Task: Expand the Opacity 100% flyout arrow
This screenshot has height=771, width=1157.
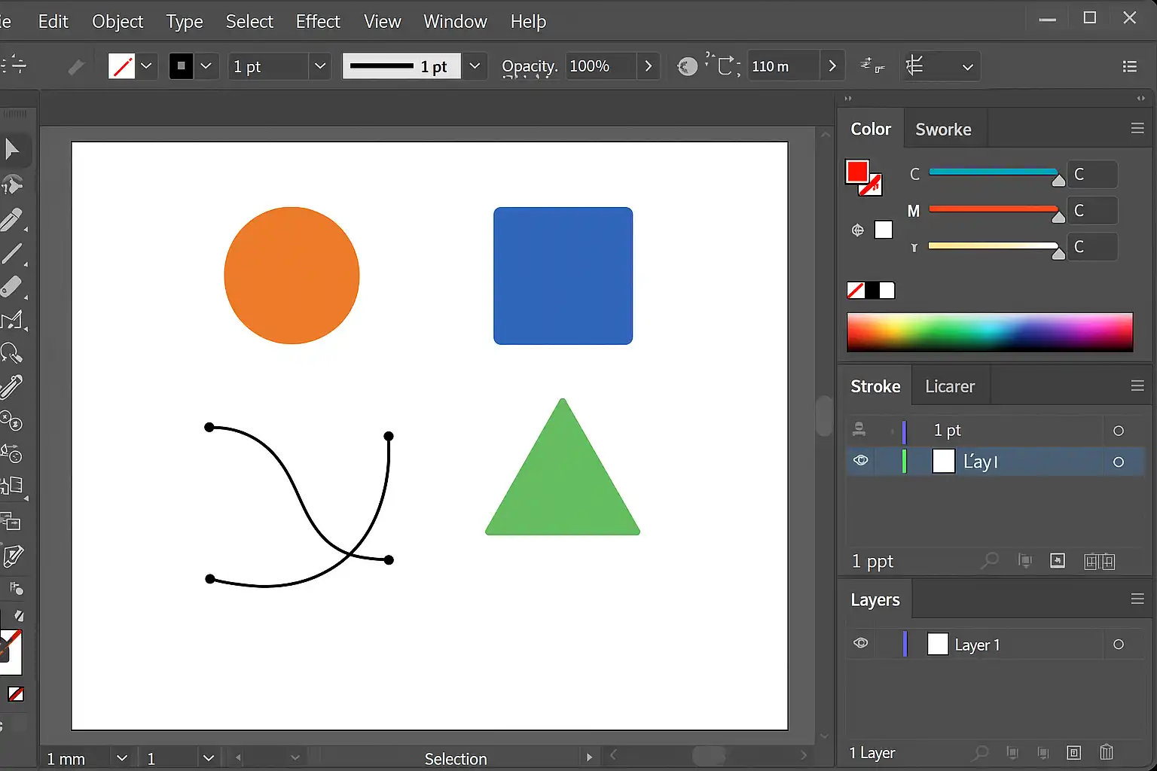Action: click(x=648, y=66)
